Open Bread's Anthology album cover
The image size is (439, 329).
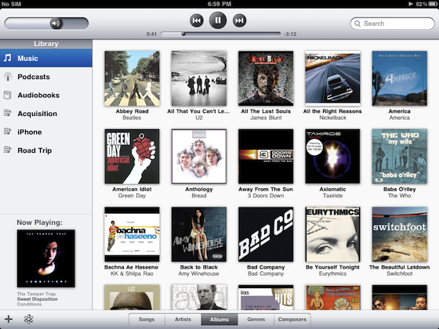pos(199,157)
